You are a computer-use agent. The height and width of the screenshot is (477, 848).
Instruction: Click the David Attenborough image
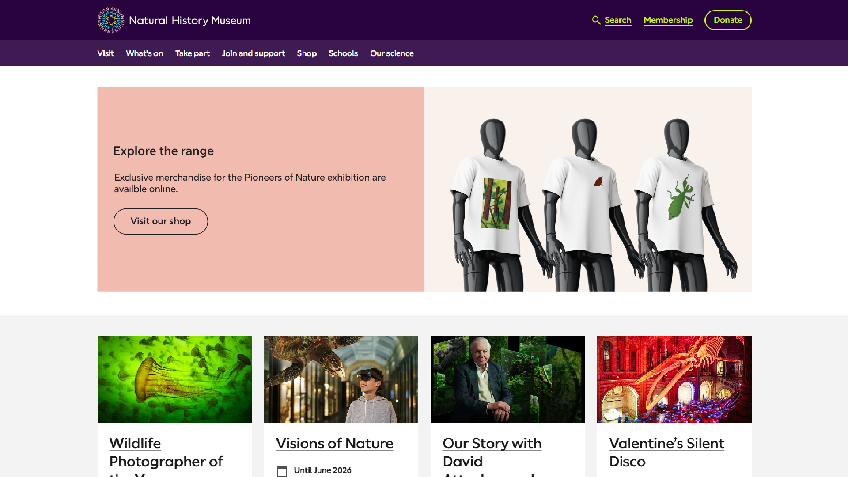pyautogui.click(x=507, y=379)
